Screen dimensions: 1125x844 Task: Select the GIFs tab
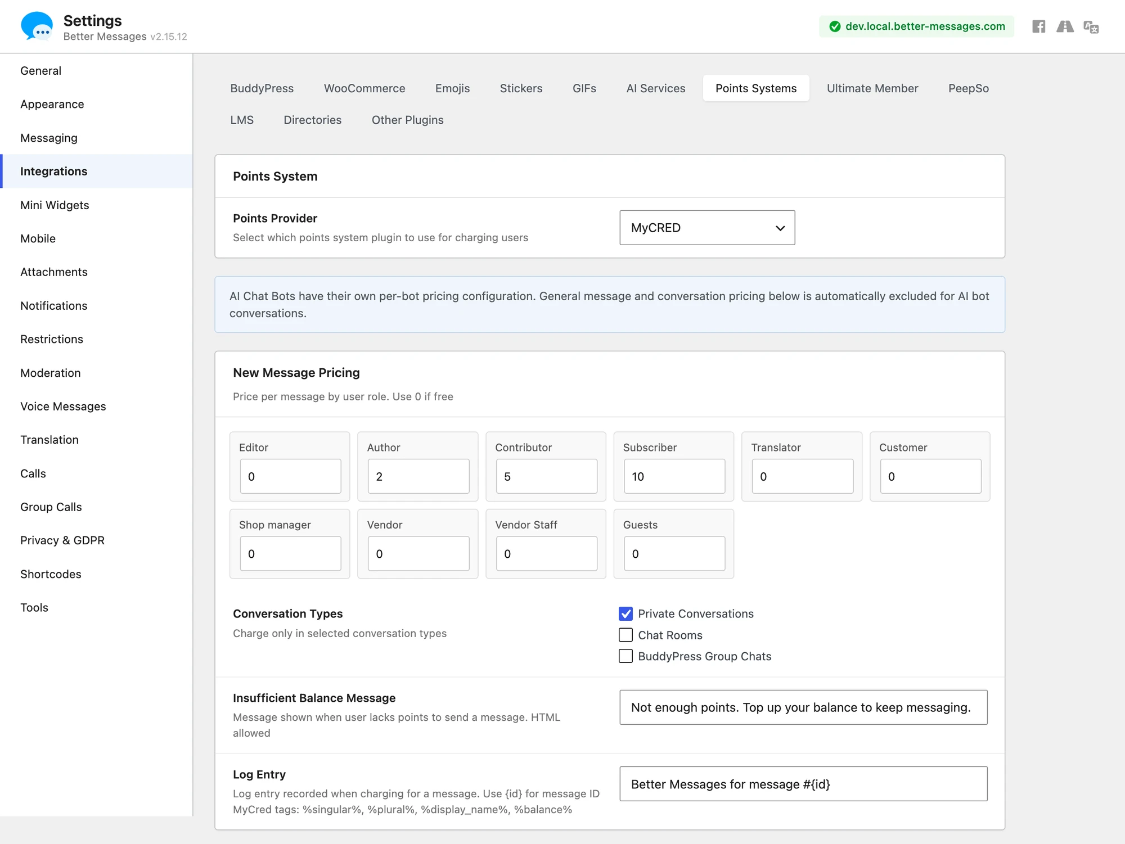coord(584,88)
